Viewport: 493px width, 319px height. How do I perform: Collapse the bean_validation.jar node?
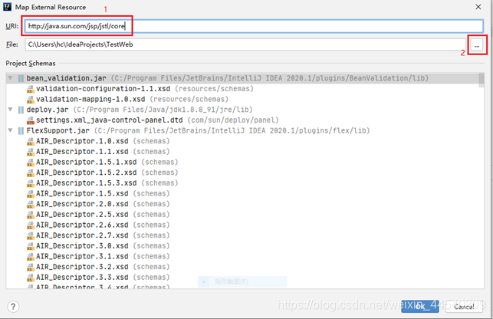tap(11, 78)
